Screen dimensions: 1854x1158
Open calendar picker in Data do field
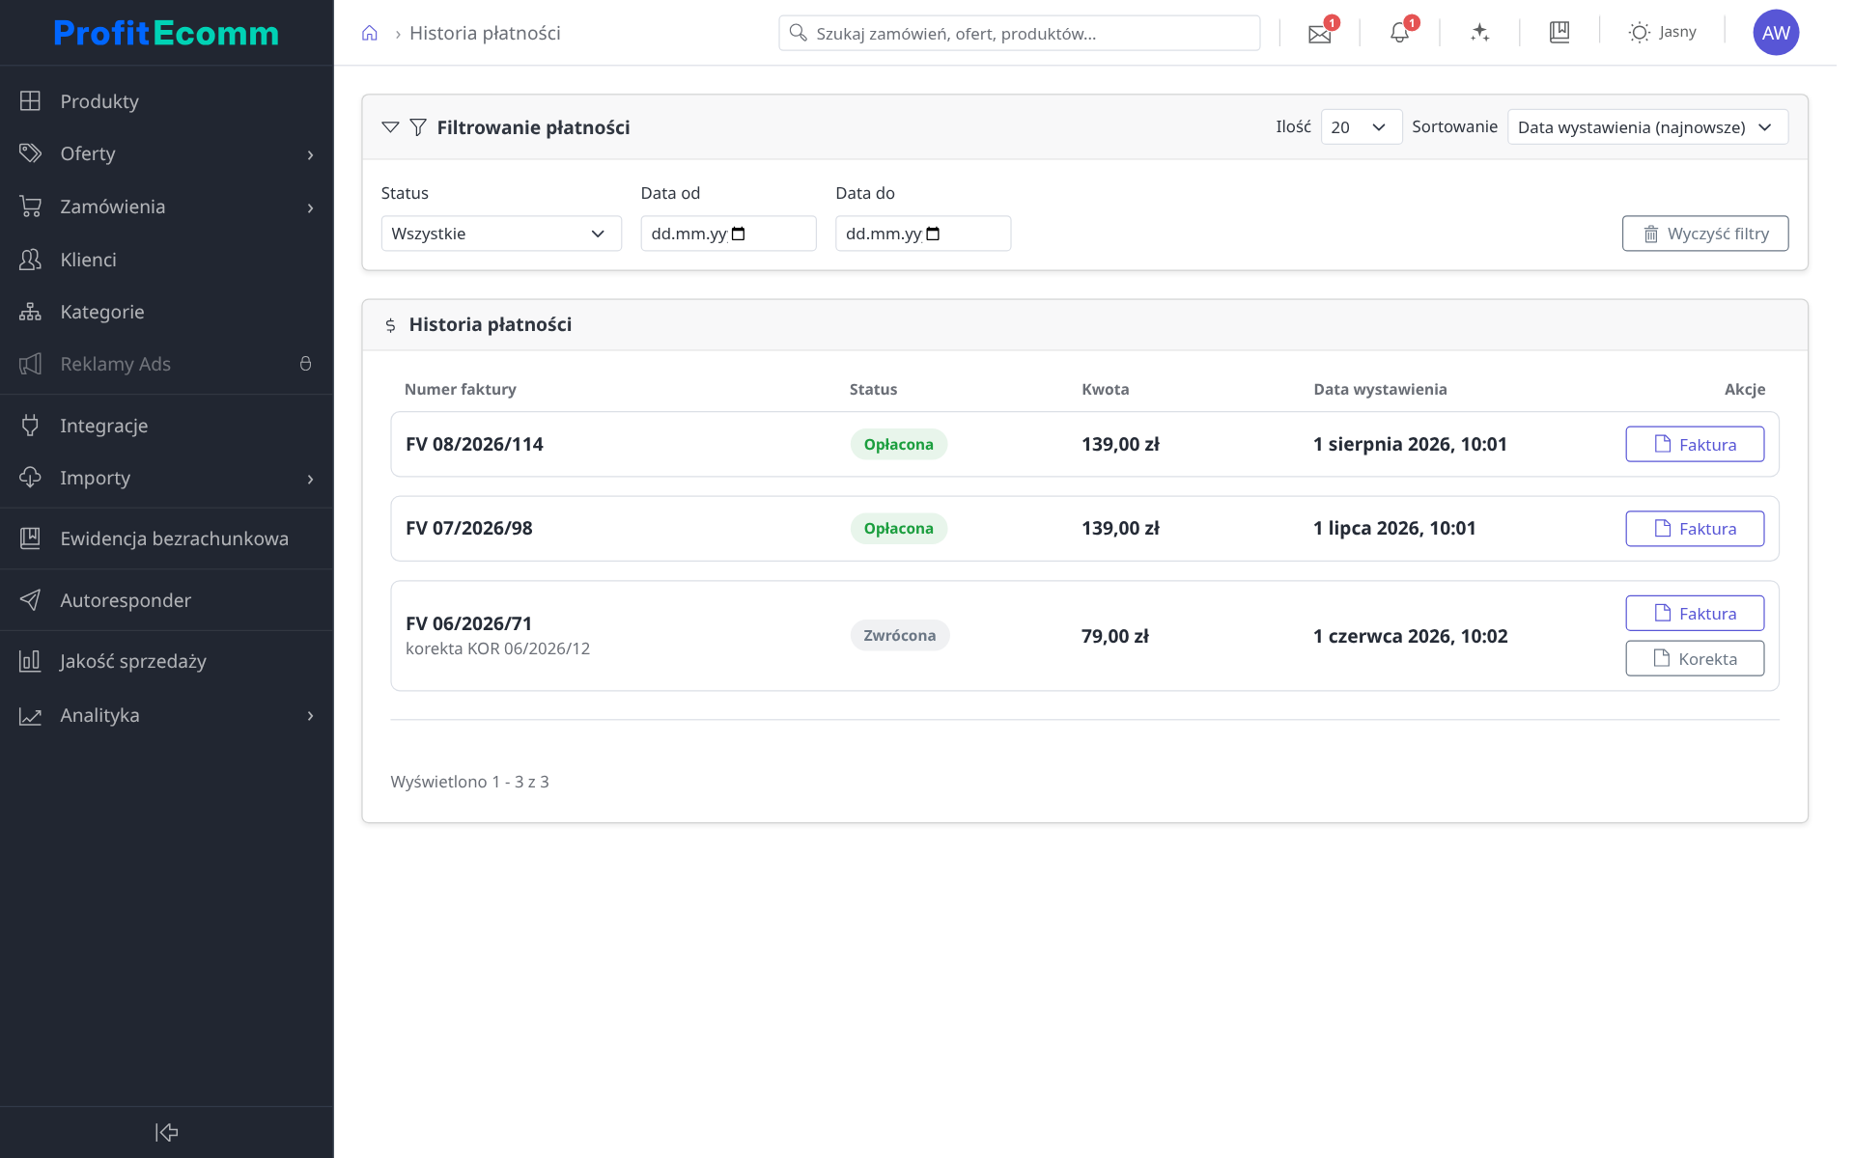(933, 234)
